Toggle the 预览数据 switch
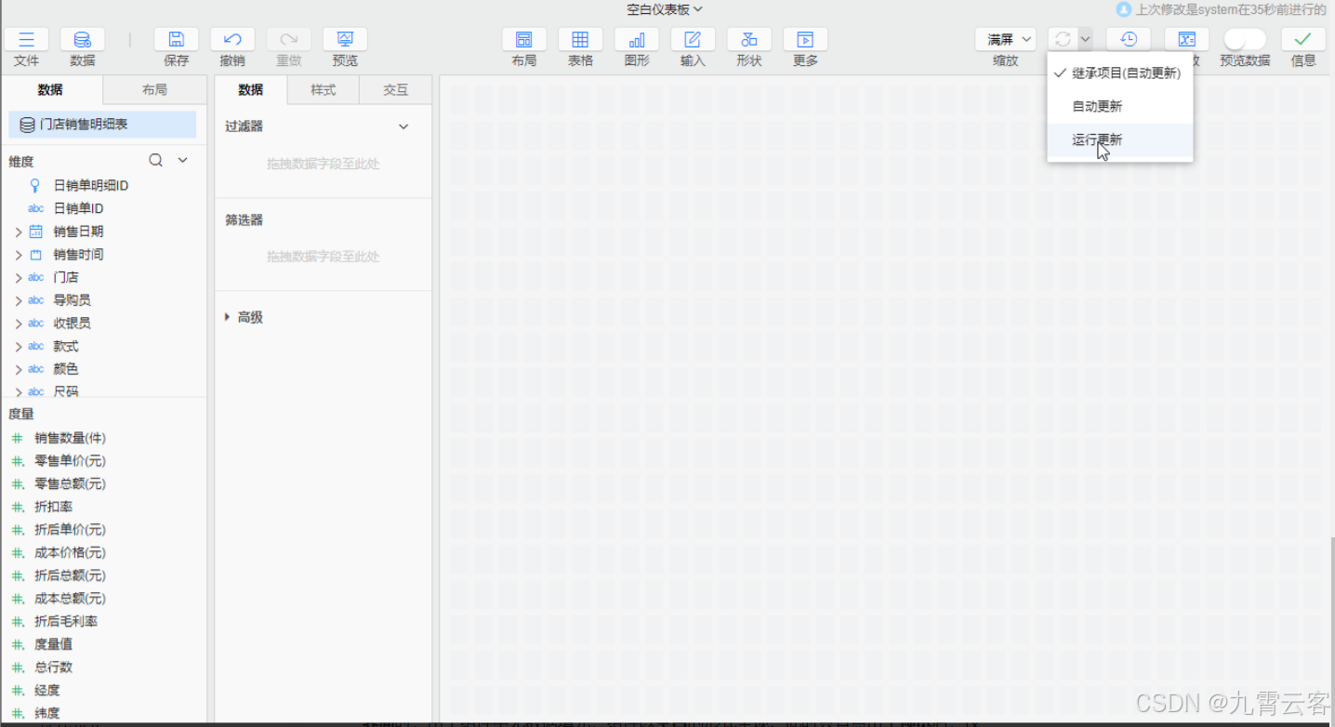Viewport: 1335px width, 727px height. [1244, 39]
